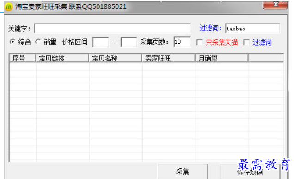
Task: Select the 销量 radio button
Action: pyautogui.click(x=38, y=42)
